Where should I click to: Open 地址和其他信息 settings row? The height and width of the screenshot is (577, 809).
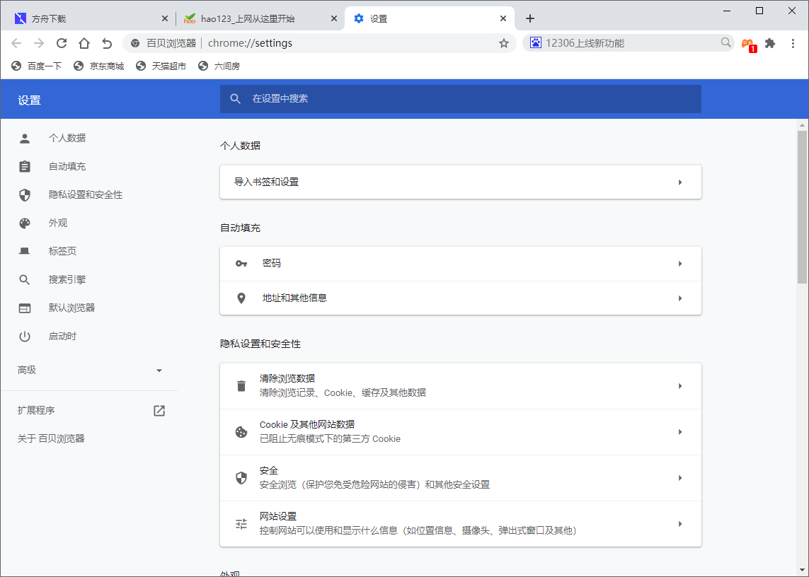[x=460, y=298]
